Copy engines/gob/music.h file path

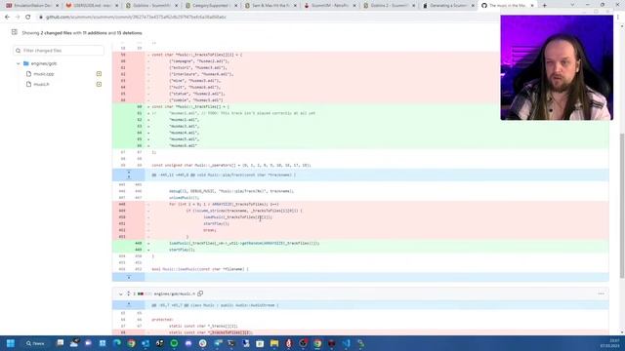click(x=200, y=293)
